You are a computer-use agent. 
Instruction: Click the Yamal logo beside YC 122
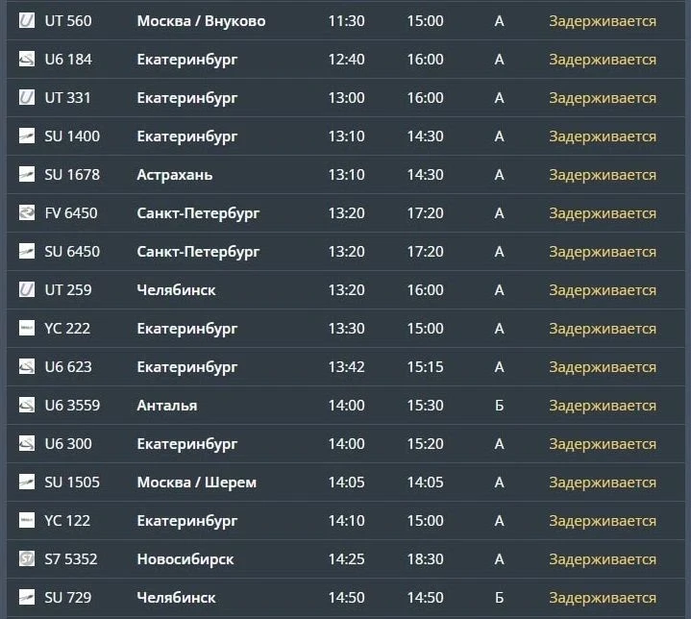click(27, 520)
